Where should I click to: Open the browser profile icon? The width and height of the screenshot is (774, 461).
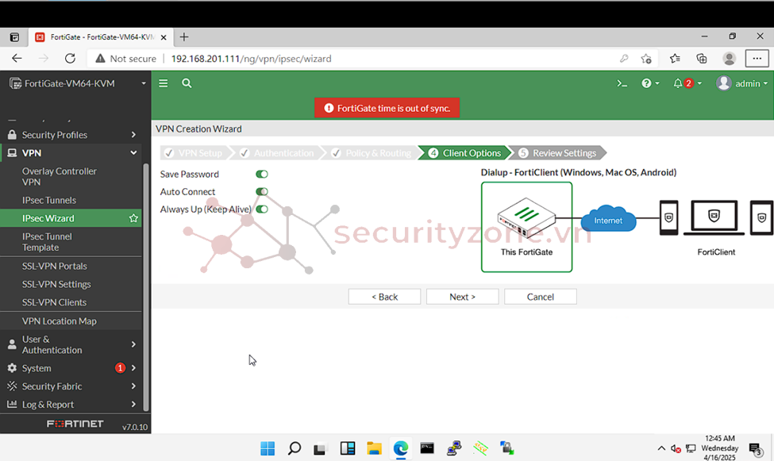(729, 59)
